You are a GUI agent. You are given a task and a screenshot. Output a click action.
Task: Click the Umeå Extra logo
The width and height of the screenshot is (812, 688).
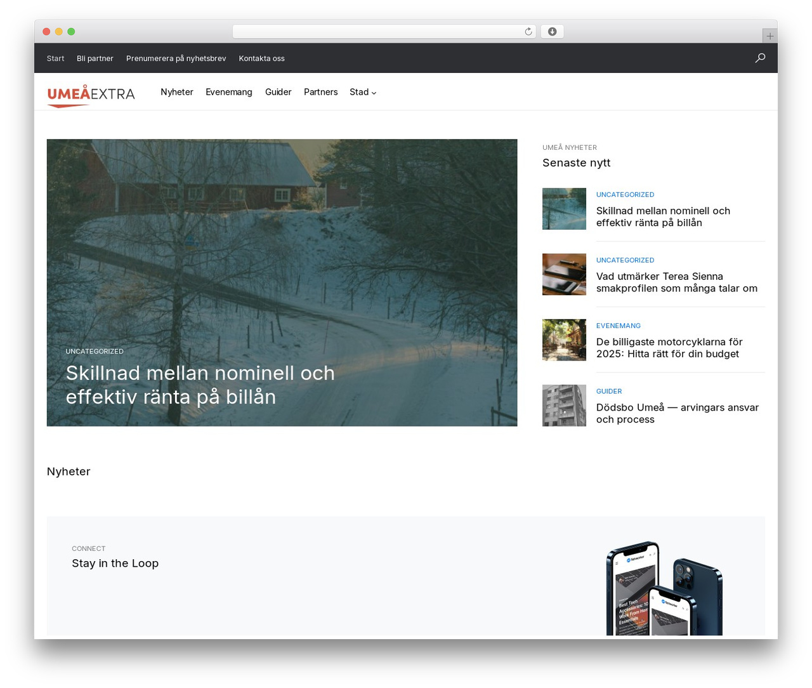point(91,95)
